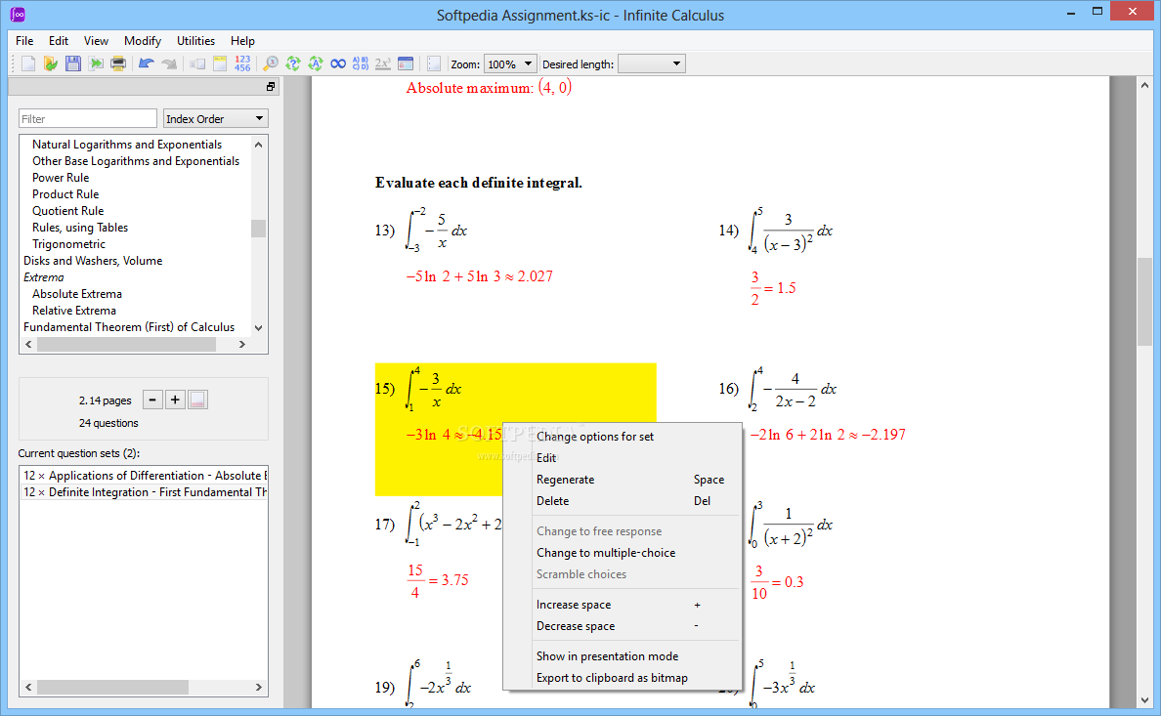
Task: Select Definite Integration question set
Action: click(144, 491)
